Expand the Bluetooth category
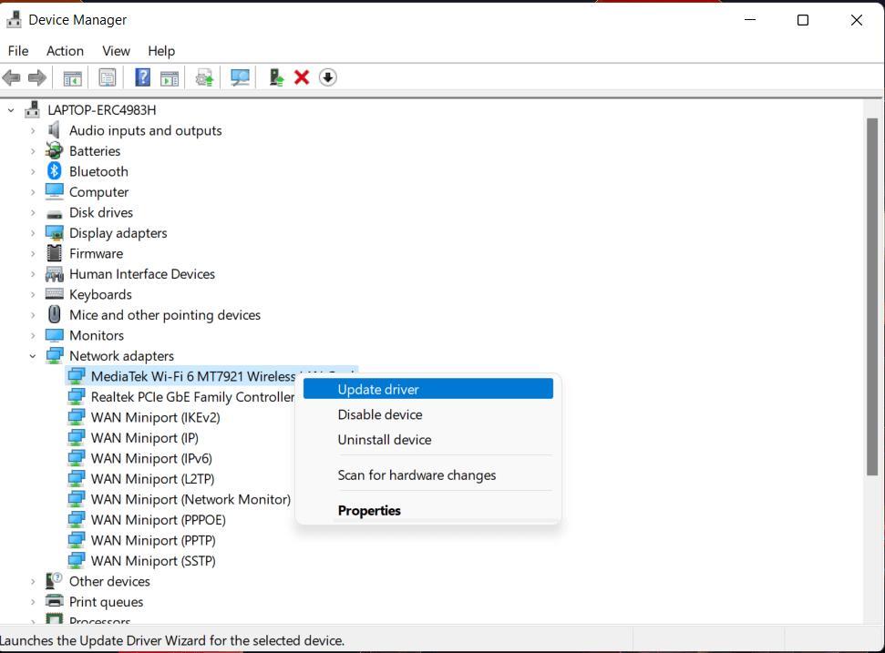This screenshot has width=885, height=653. coord(33,171)
